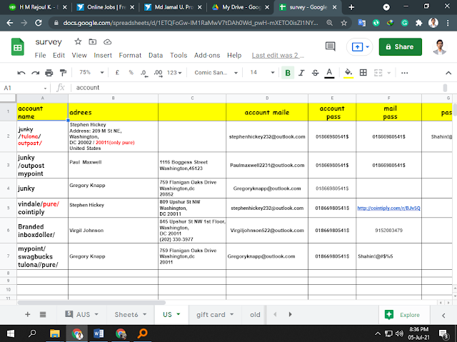This screenshot has height=342, width=457.
Task: Format as percent icon
Action: (131, 73)
